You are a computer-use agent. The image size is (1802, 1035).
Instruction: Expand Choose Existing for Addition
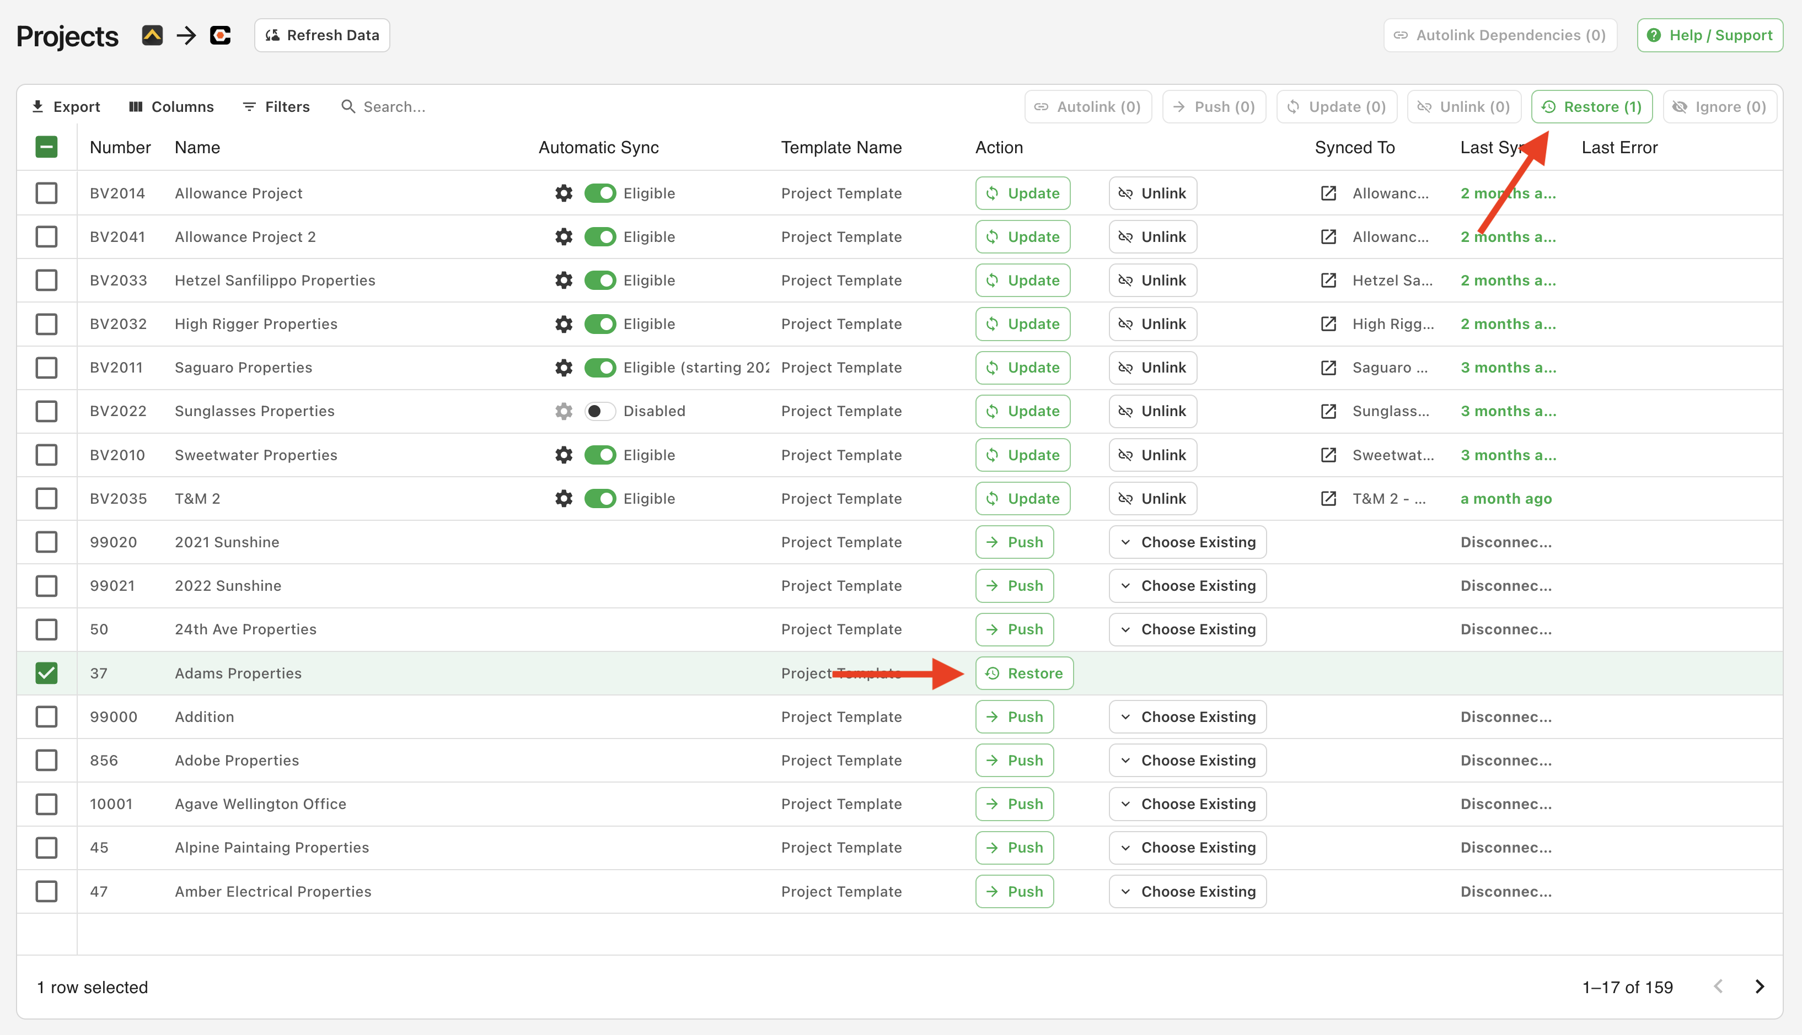point(1187,716)
